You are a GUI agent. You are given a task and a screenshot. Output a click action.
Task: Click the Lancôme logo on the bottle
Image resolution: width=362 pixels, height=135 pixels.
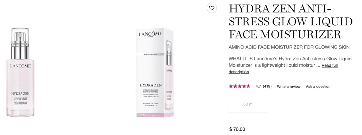[x=20, y=66]
